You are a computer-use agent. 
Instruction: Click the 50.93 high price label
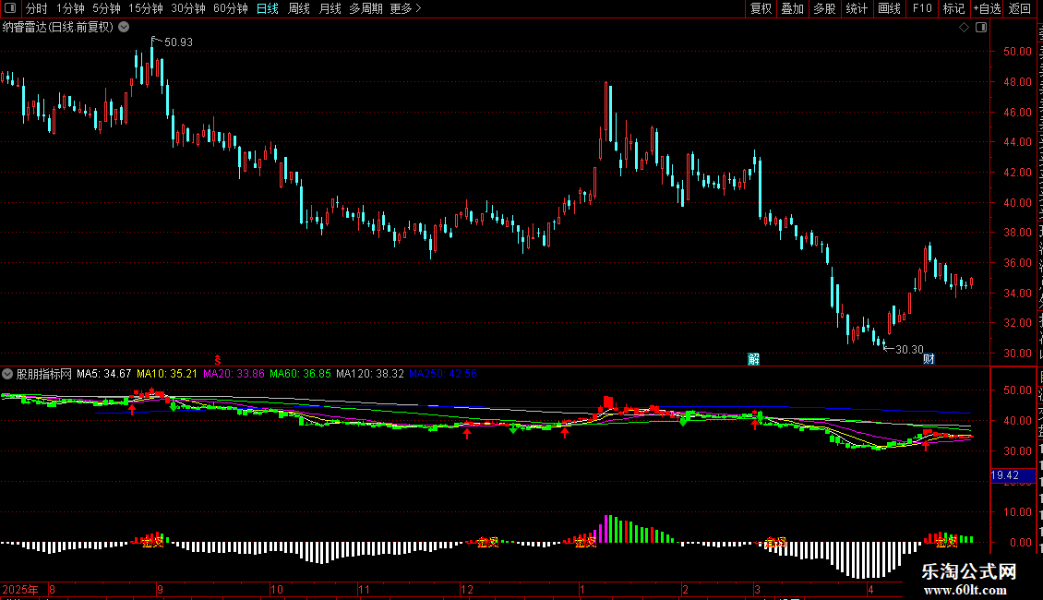pyautogui.click(x=178, y=42)
